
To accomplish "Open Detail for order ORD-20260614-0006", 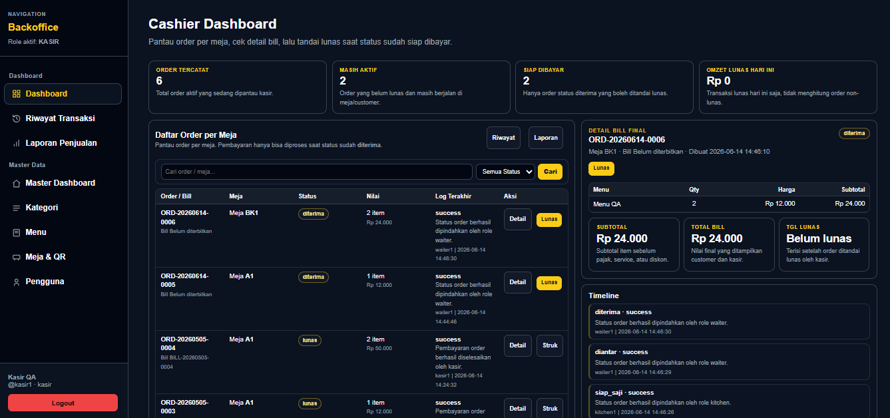I will pyautogui.click(x=518, y=219).
